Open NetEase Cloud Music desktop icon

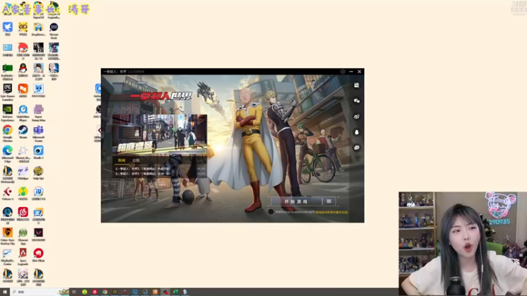point(23,214)
